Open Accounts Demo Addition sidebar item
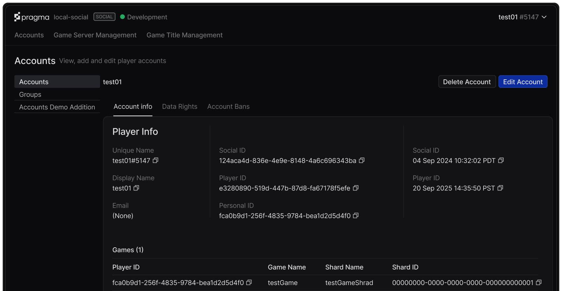This screenshot has height=291, width=562. click(x=57, y=107)
